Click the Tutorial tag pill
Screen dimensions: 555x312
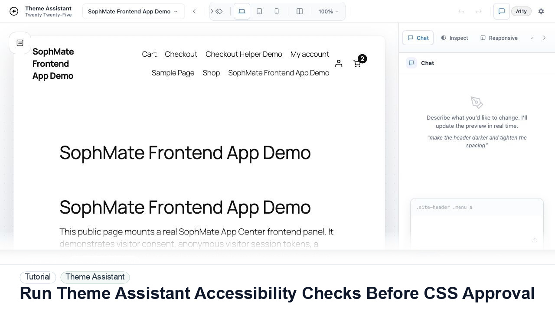click(38, 277)
